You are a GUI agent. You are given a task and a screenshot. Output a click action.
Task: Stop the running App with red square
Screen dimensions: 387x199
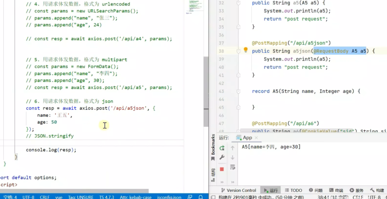click(x=222, y=169)
